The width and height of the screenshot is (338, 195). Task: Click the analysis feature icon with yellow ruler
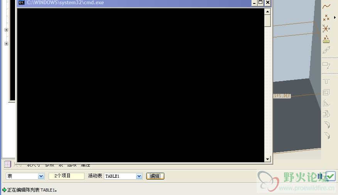click(326, 39)
